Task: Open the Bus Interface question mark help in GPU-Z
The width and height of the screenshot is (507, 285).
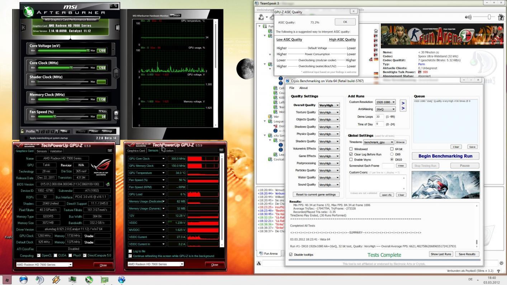Action: (x=110, y=197)
